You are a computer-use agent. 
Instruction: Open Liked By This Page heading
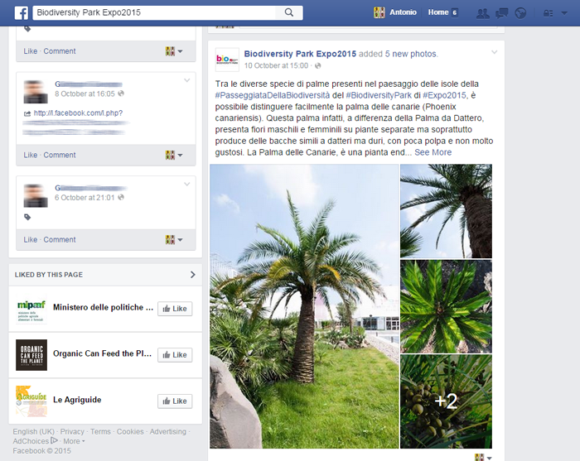click(x=49, y=275)
